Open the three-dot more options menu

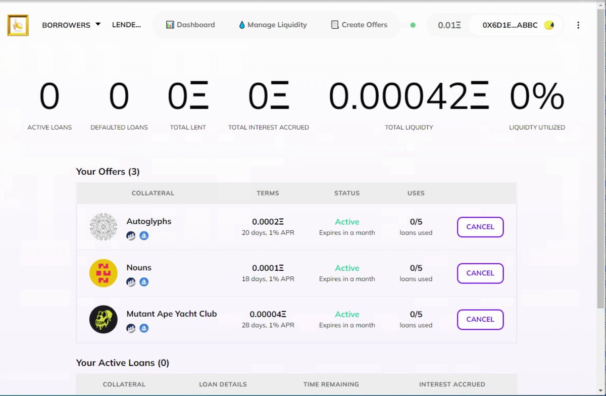pyautogui.click(x=578, y=25)
